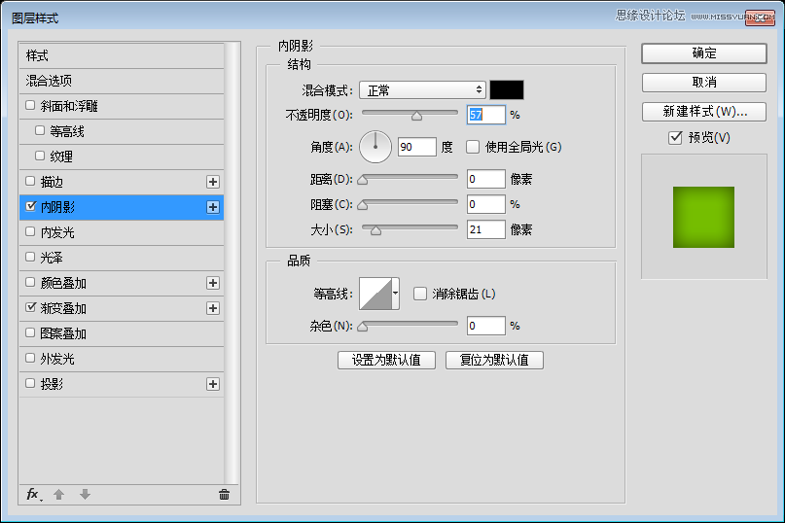Enable the 等高线 sub-option checkbox
785x523 pixels.
(40, 130)
